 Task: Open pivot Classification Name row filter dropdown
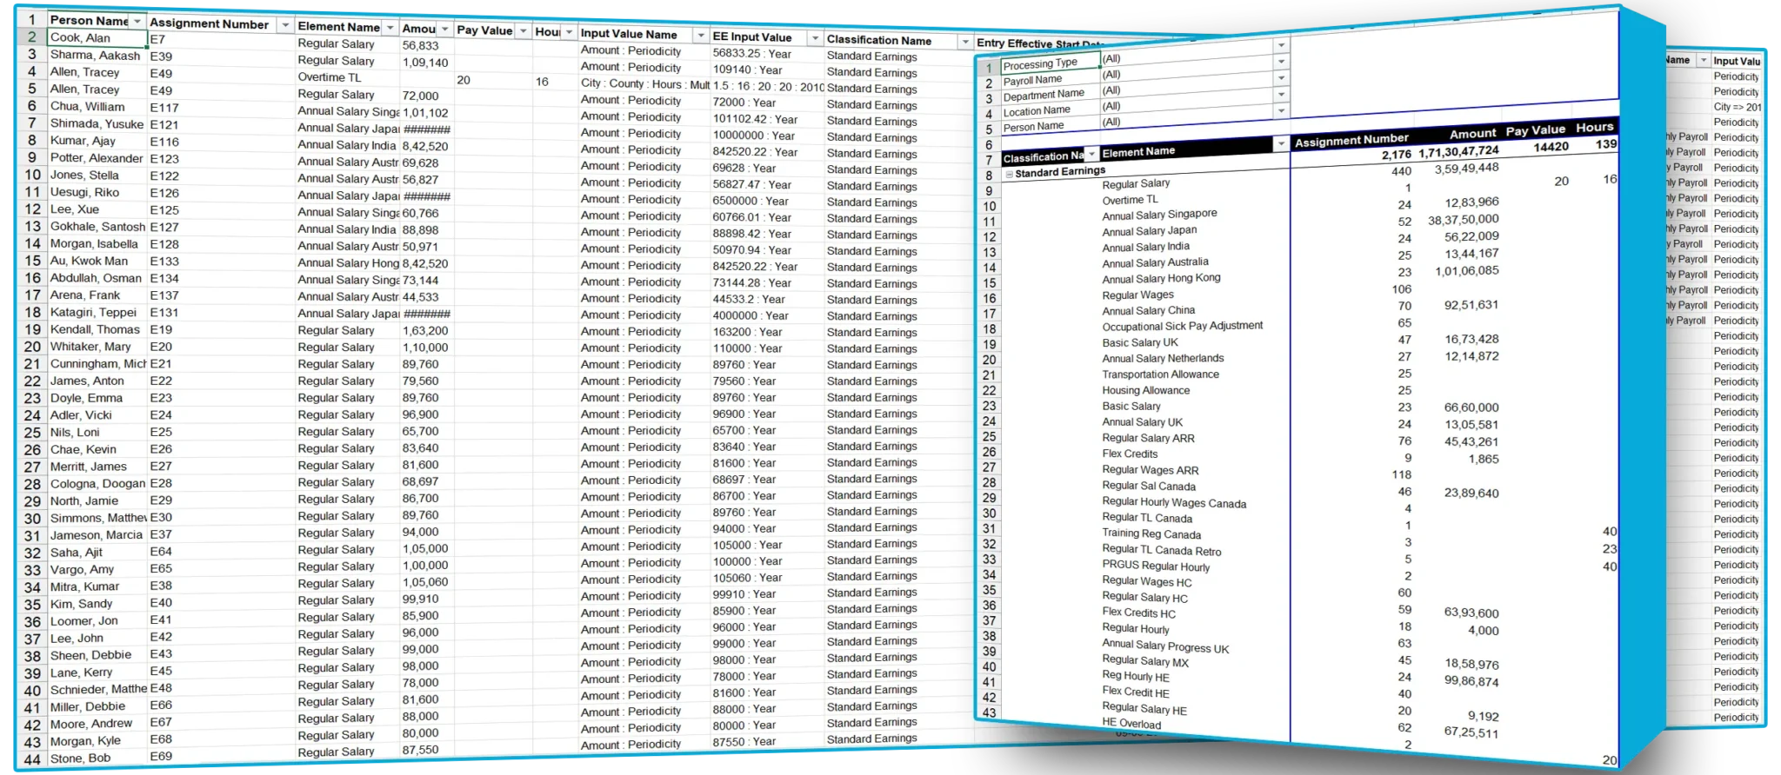[x=1092, y=155]
